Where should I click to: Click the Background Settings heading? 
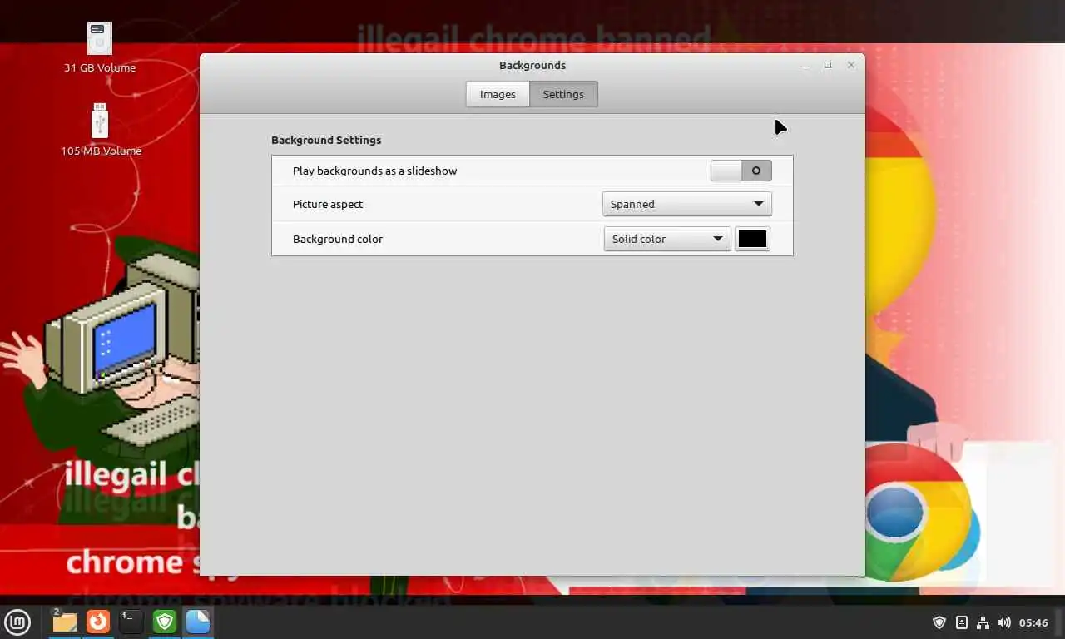[326, 140]
